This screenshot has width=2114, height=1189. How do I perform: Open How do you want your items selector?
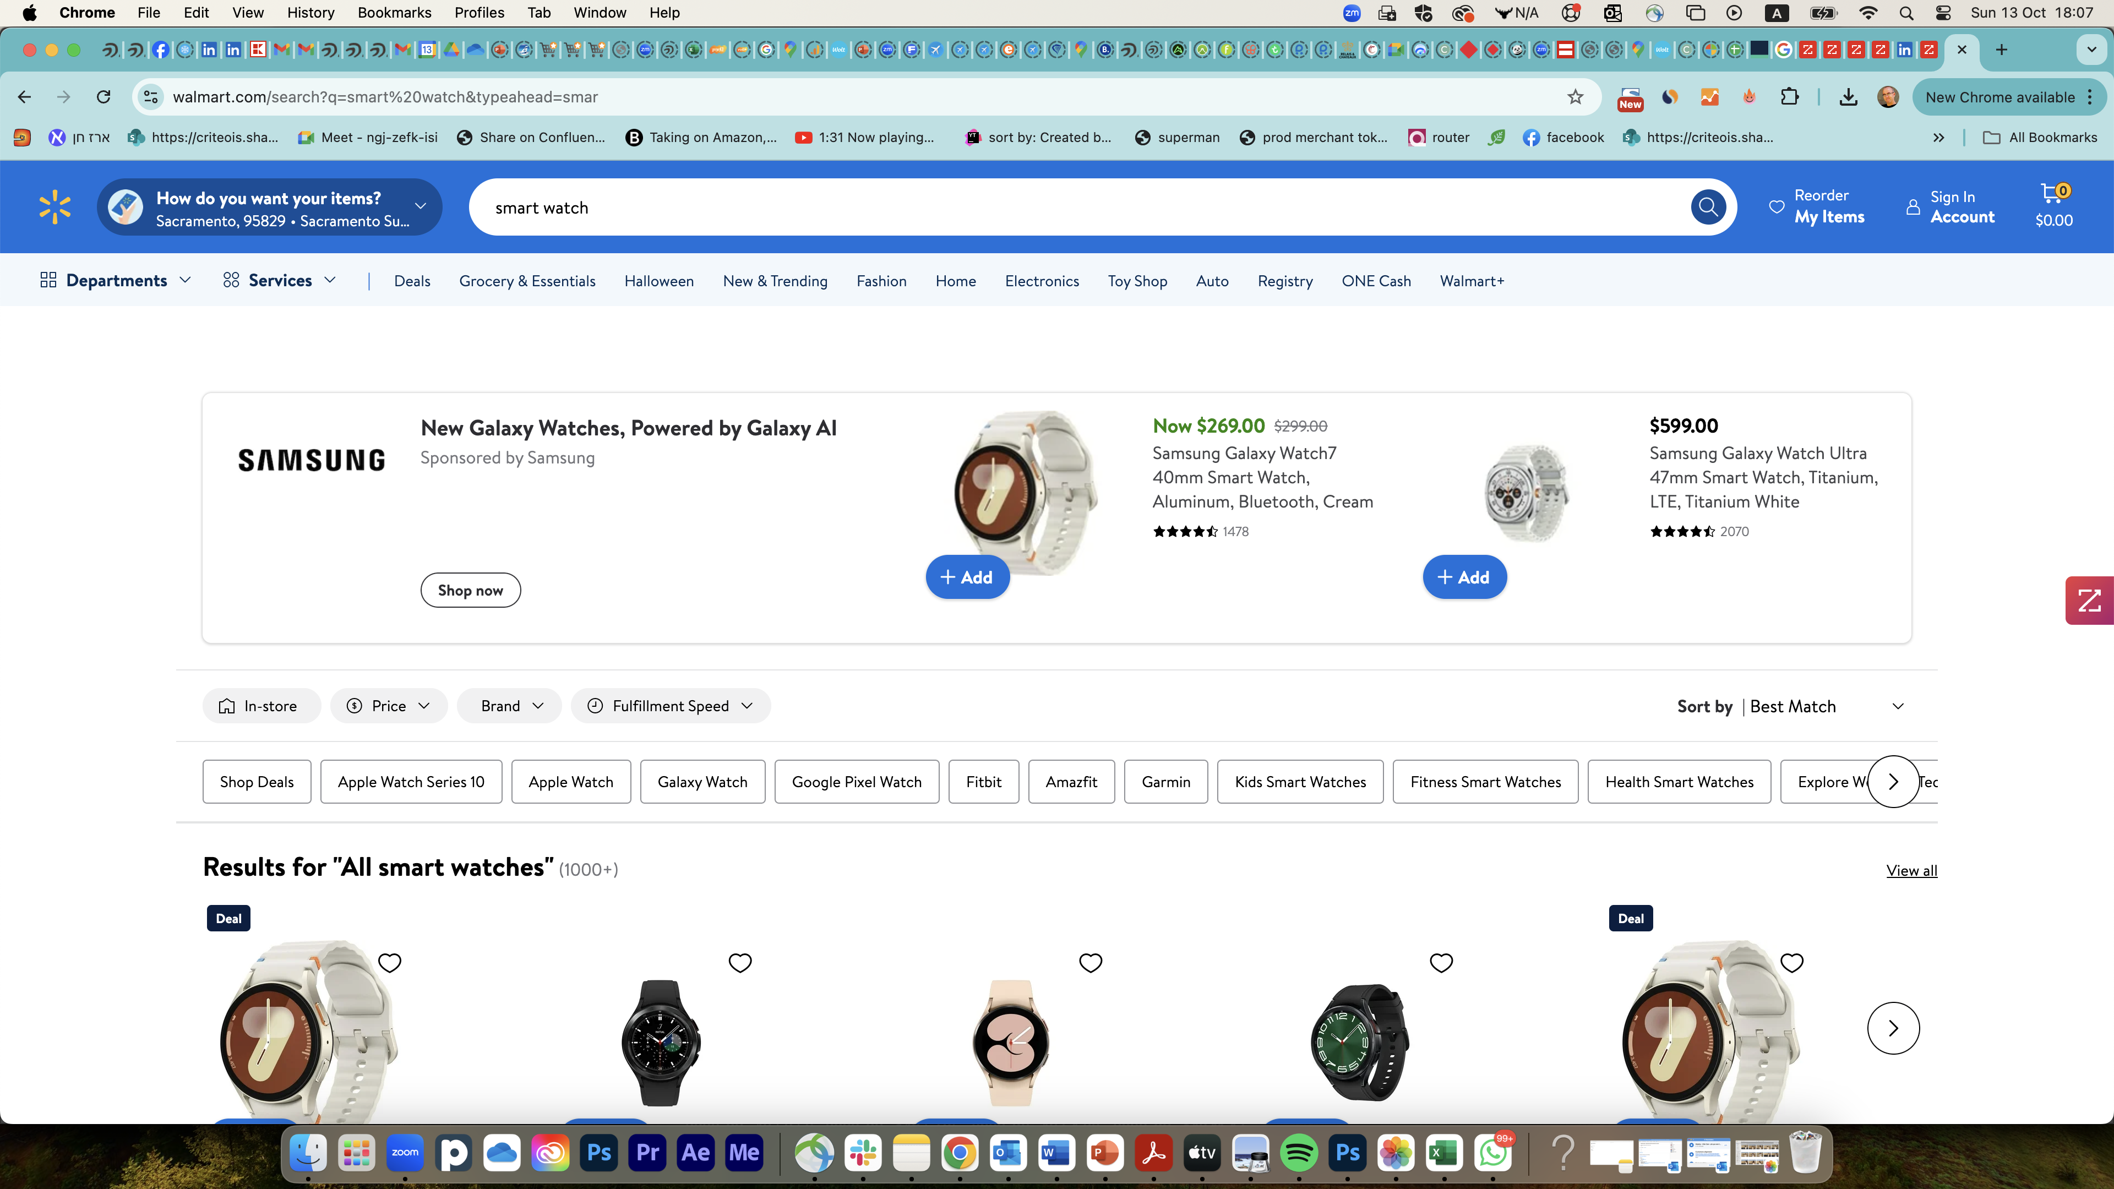(269, 208)
